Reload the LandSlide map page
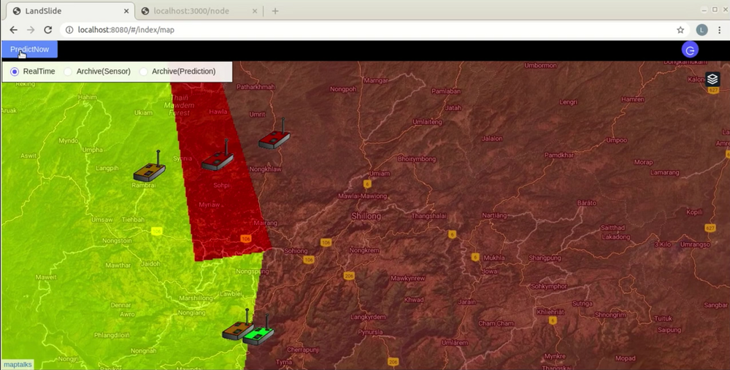The height and width of the screenshot is (370, 730). pos(48,30)
